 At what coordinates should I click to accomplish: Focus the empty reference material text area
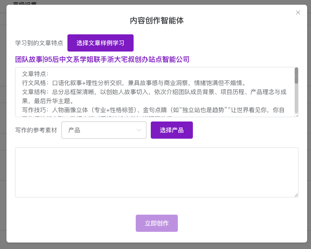click(156, 172)
